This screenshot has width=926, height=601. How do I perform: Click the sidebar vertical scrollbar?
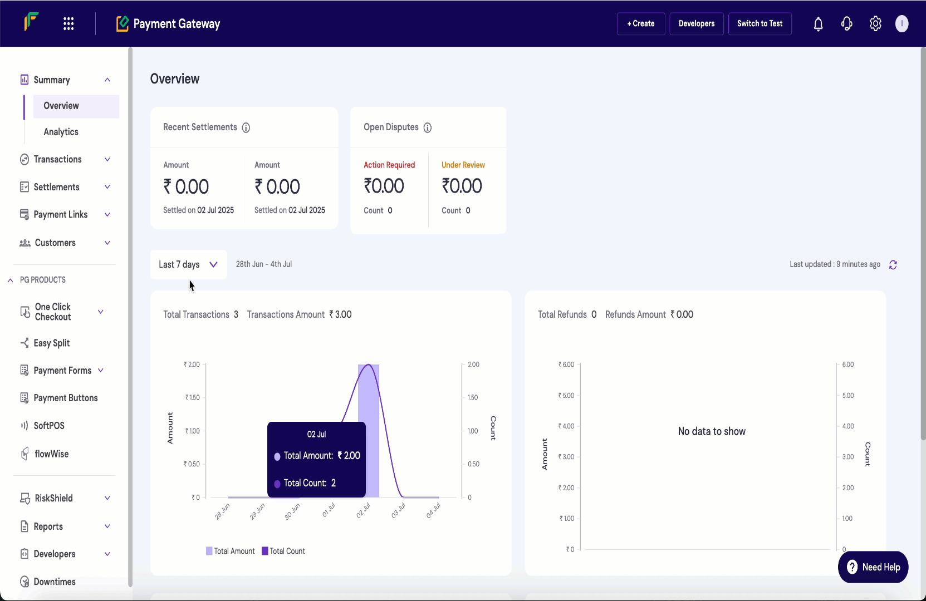[130, 317]
